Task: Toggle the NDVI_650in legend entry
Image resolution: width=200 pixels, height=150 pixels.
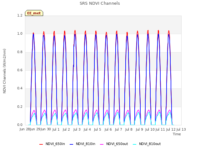Action: point(52,144)
